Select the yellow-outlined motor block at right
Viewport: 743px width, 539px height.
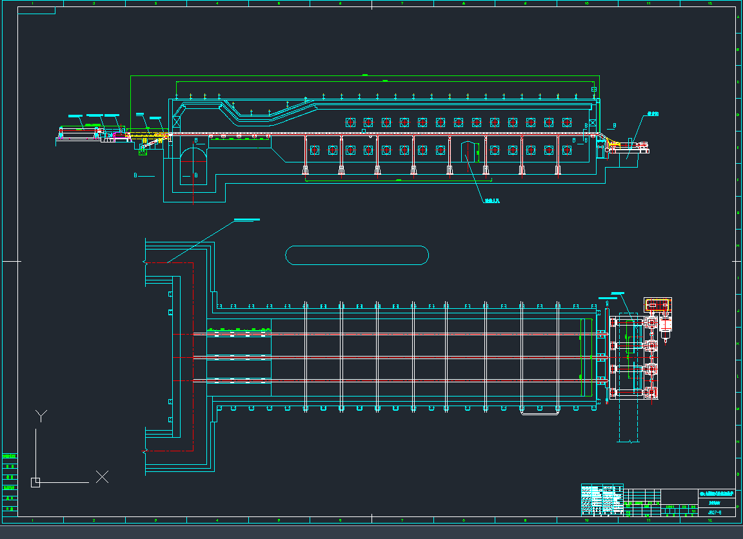[x=658, y=304]
